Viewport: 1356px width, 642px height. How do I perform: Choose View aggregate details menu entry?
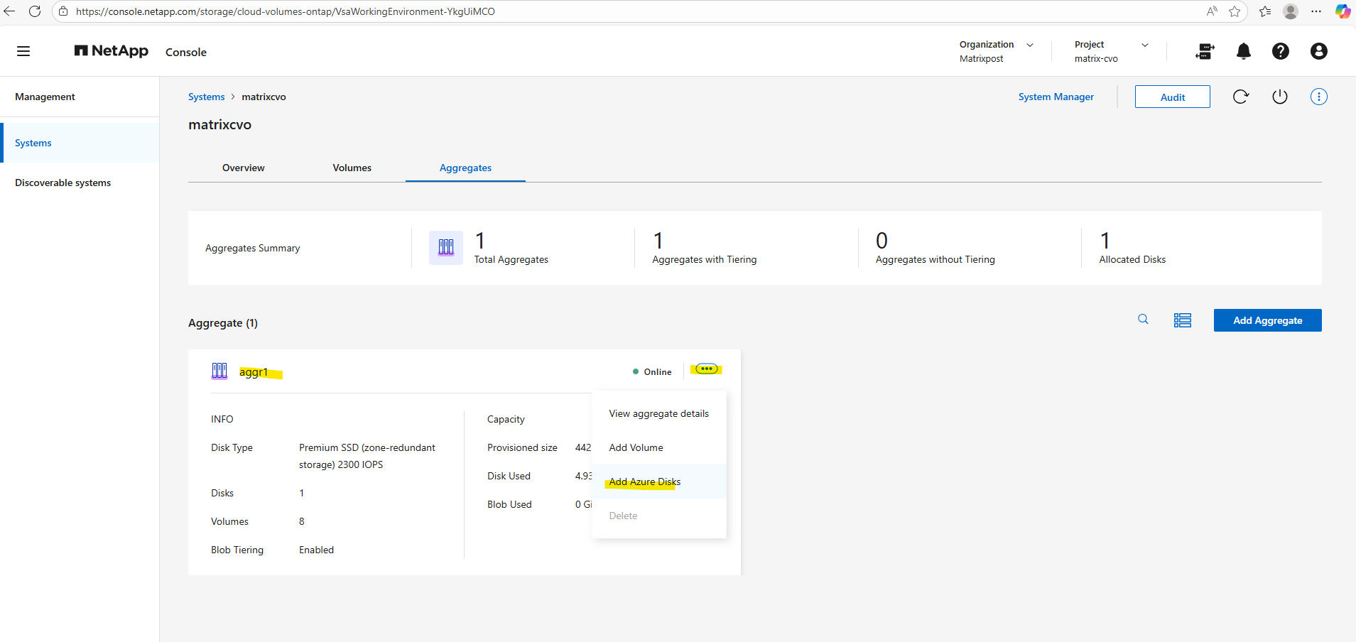(x=658, y=413)
